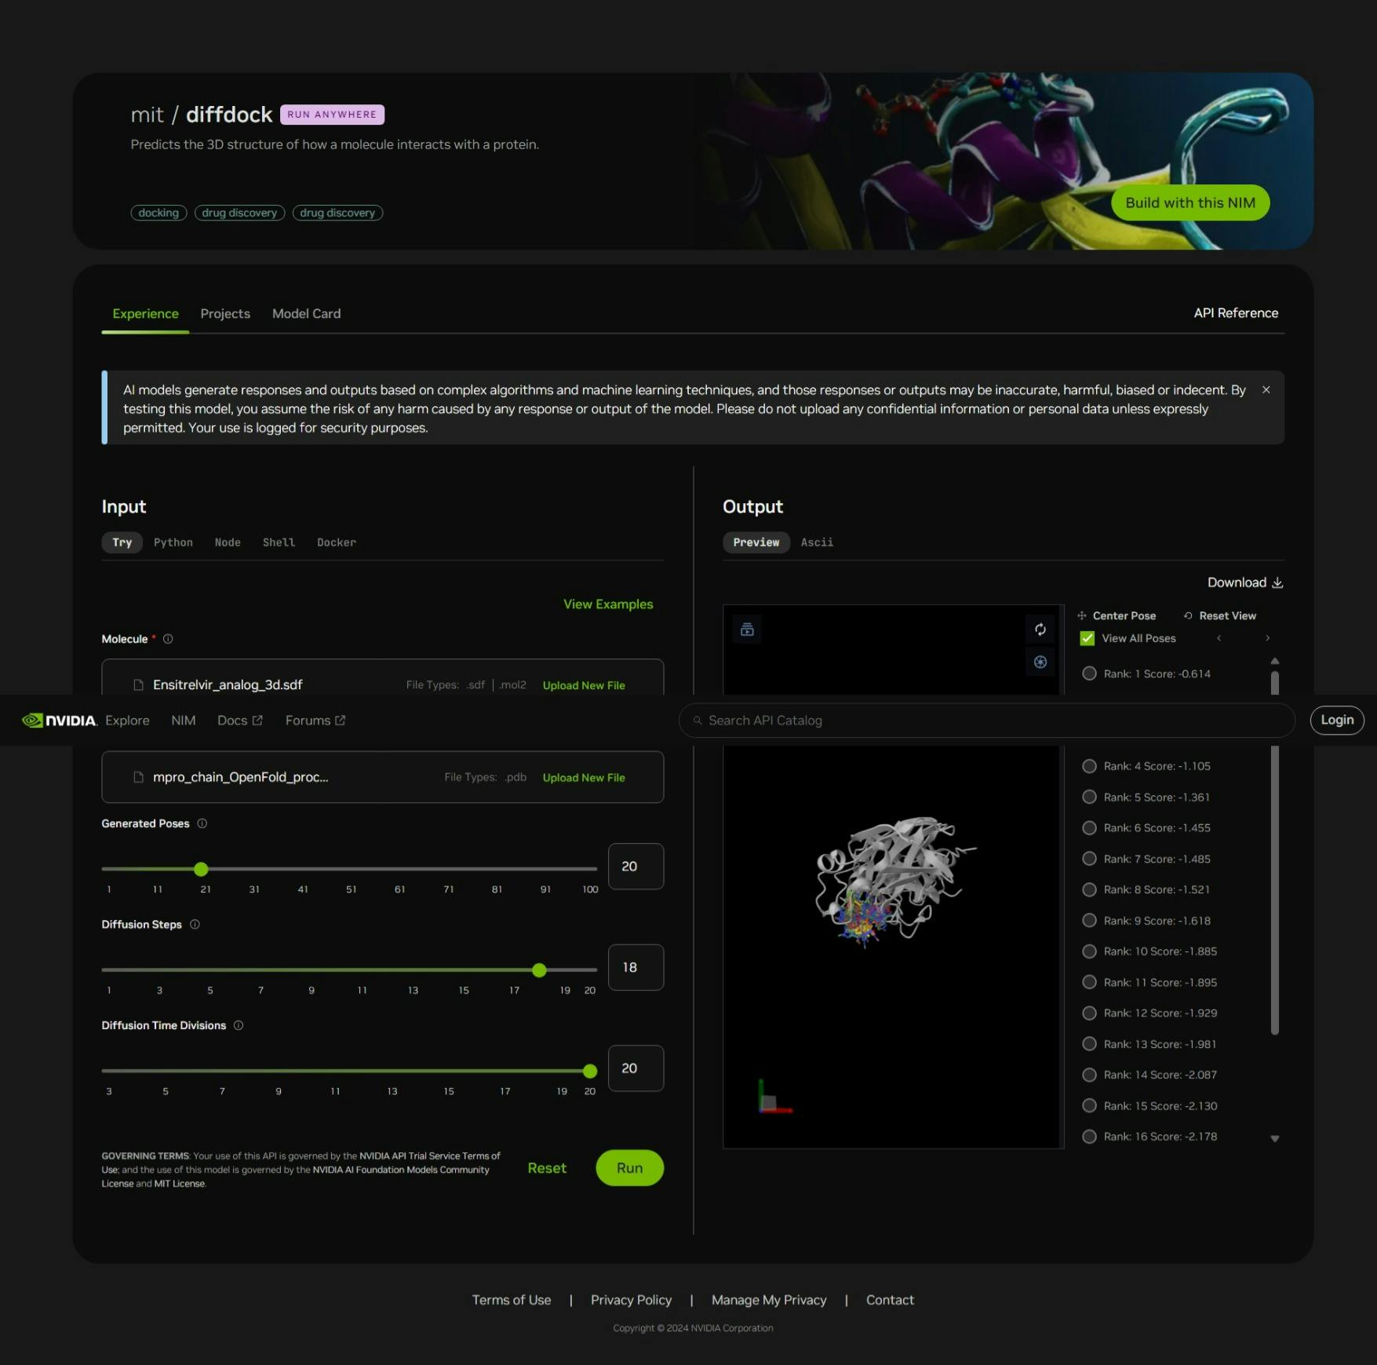
Task: Click the Generated Poses slider handle
Action: (x=201, y=869)
